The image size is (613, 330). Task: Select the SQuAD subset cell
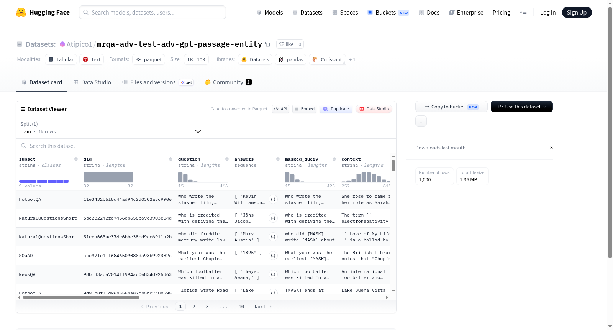[x=48, y=256]
